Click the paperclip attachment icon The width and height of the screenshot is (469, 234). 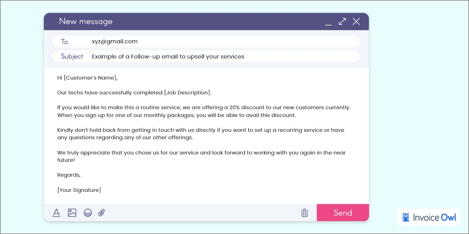[102, 213]
